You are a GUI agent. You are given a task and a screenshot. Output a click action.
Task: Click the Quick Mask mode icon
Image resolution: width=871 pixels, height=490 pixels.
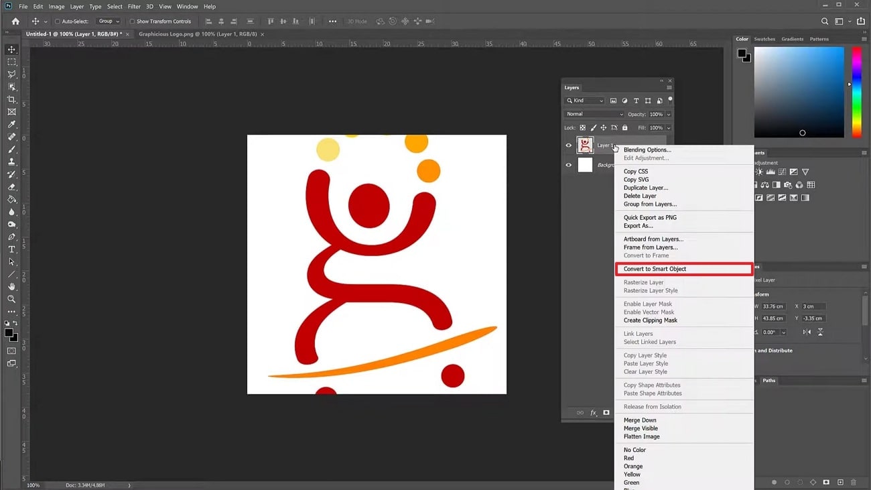(x=11, y=351)
